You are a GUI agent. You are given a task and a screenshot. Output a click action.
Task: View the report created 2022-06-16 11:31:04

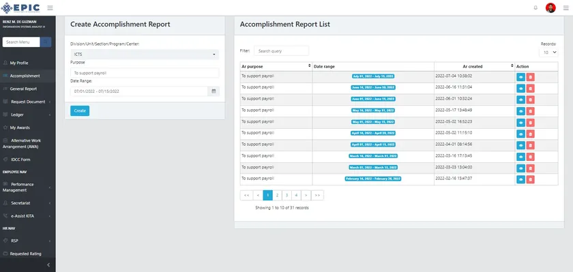point(520,89)
